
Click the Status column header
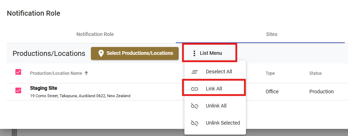(315, 73)
